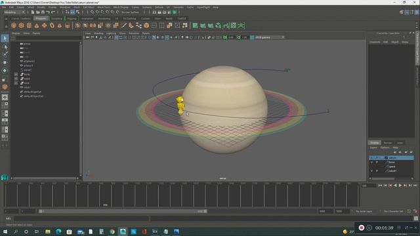Click the Undo arrow in status line

pos(48,12)
